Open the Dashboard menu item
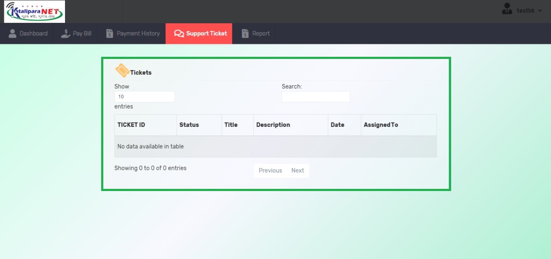The width and height of the screenshot is (551, 259). (x=33, y=34)
